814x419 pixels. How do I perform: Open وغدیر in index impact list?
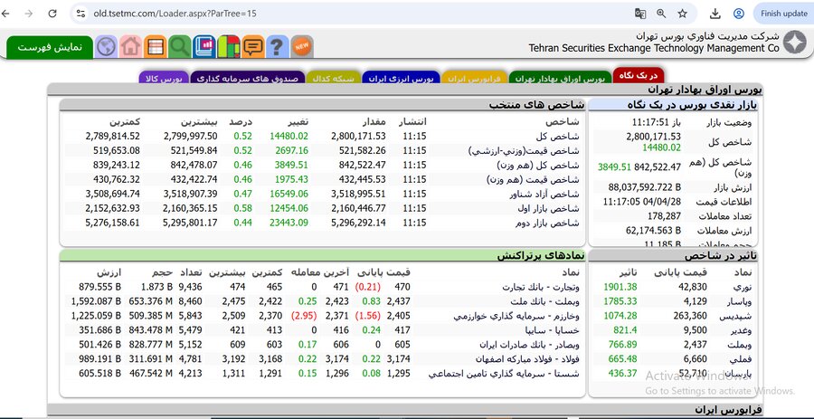742,330
